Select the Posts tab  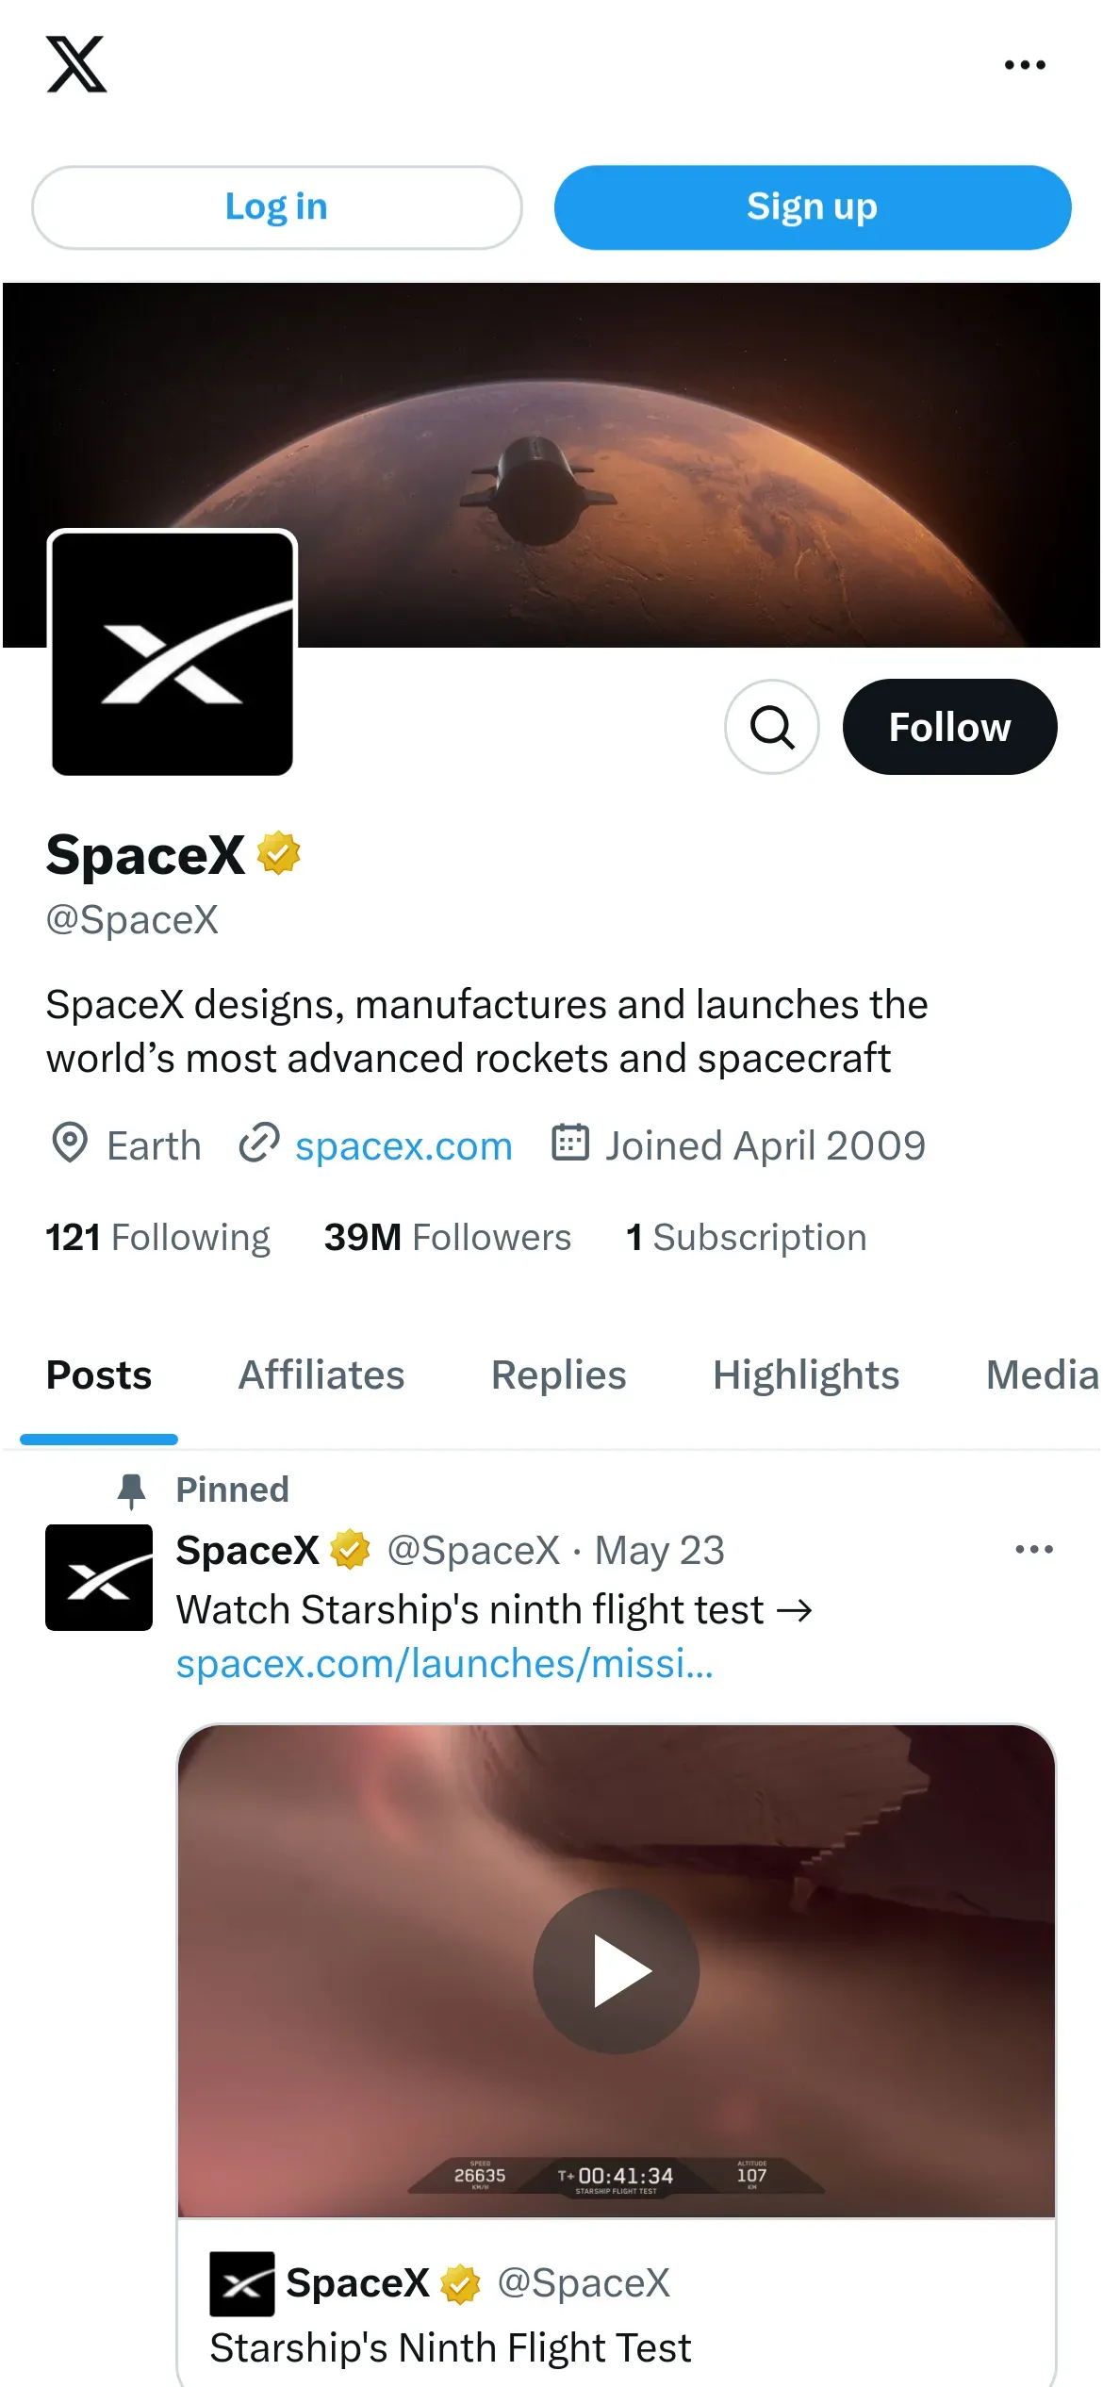tap(99, 1375)
